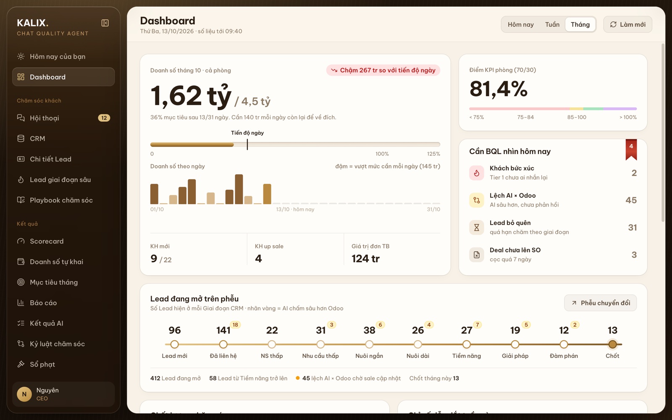
Task: Open Sổ phạt gavel icon
Action: pos(21,365)
